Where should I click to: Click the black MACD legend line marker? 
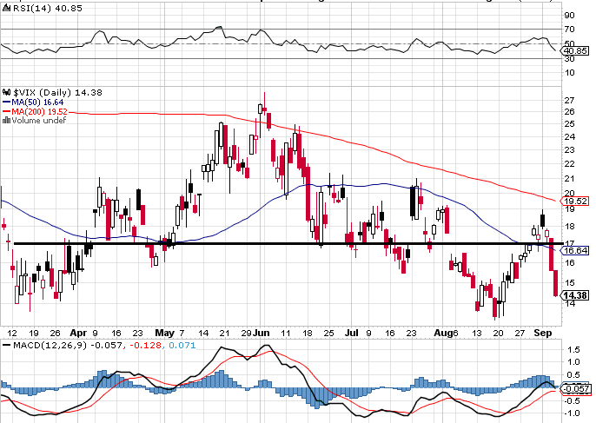[x=5, y=346]
